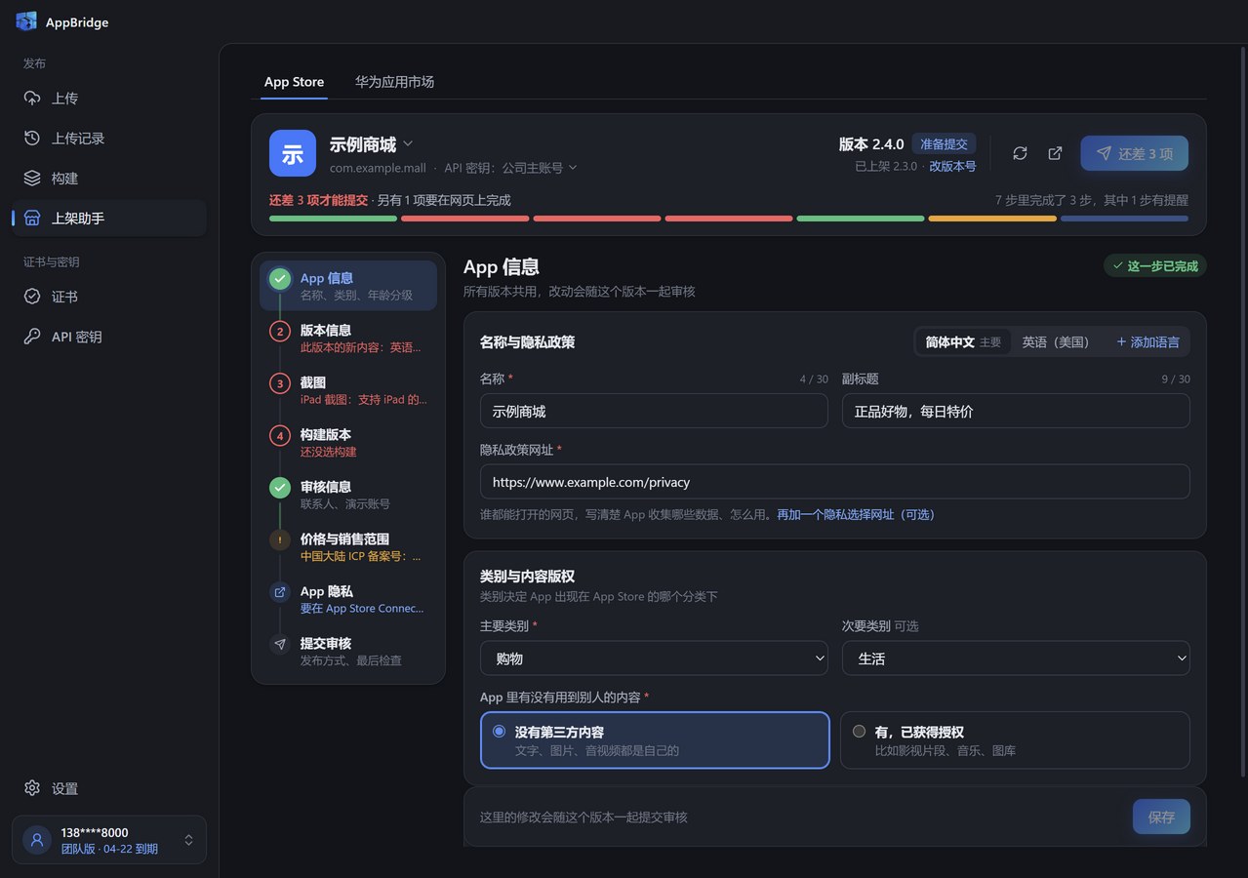Screen dimensions: 1248x878
Task: Expand the account switcher 138****8000
Action: [109, 840]
